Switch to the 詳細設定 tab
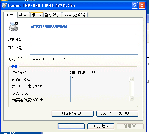 click(x=52, y=15)
